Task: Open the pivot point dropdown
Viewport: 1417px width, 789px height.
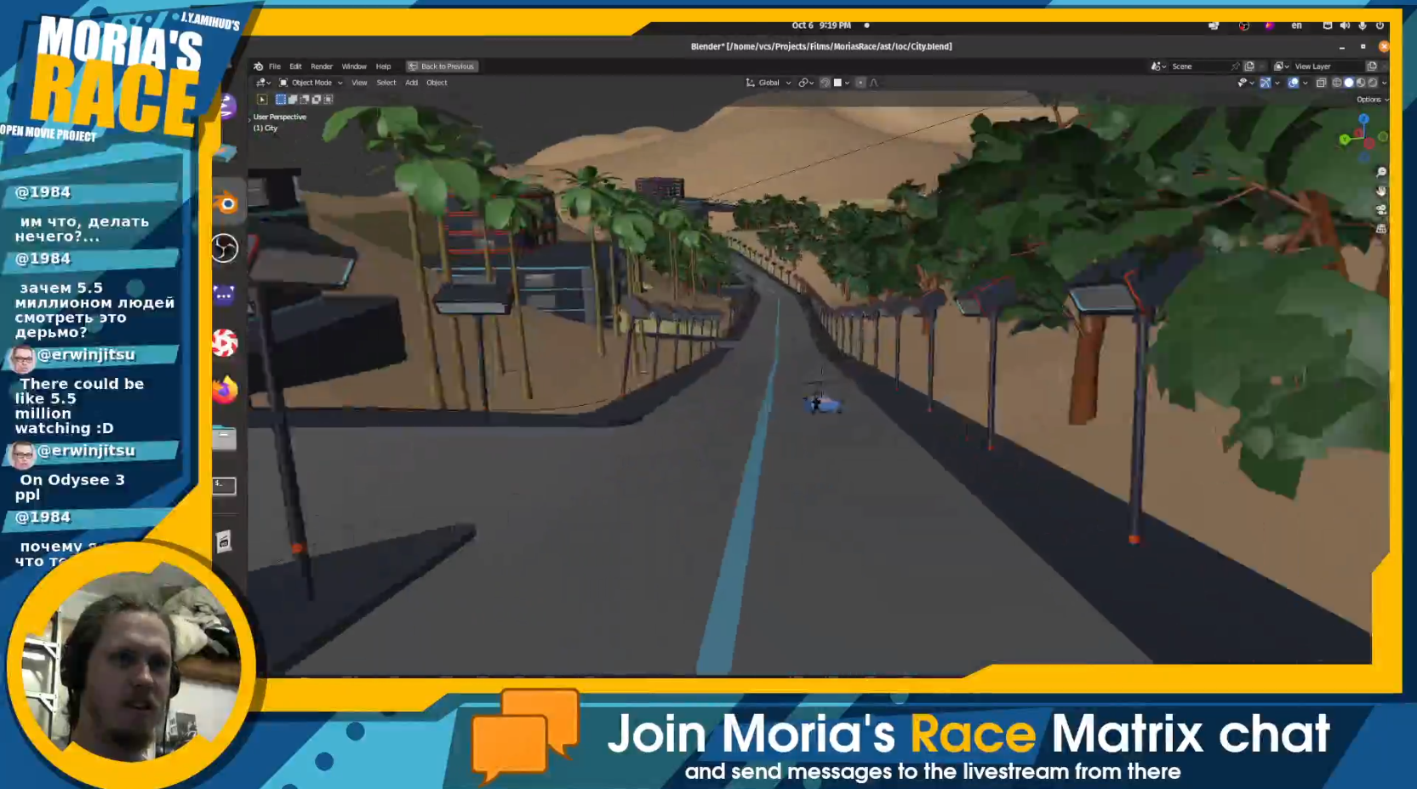Action: point(805,83)
